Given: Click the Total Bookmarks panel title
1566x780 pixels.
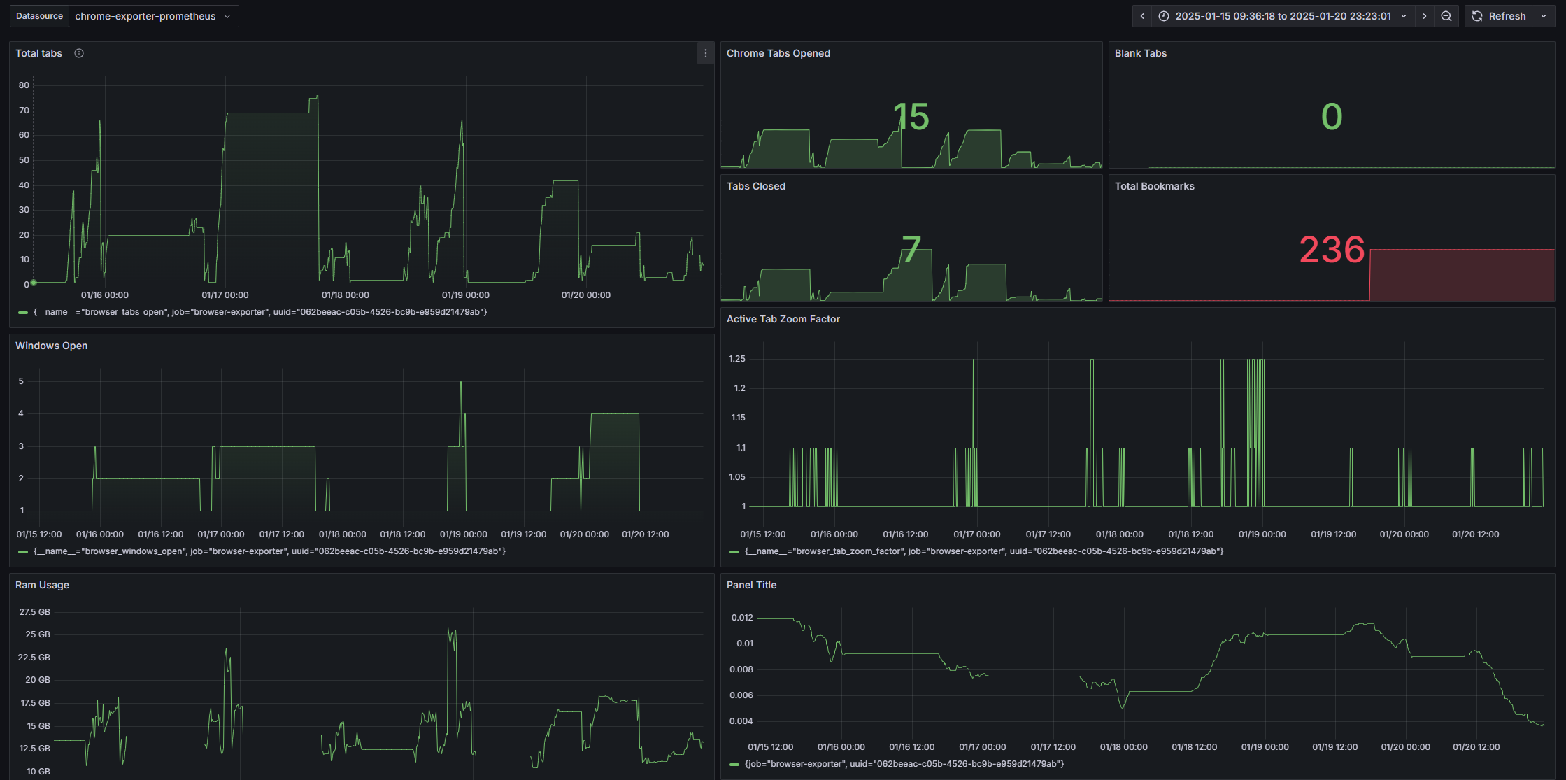Looking at the screenshot, I should pyautogui.click(x=1154, y=186).
